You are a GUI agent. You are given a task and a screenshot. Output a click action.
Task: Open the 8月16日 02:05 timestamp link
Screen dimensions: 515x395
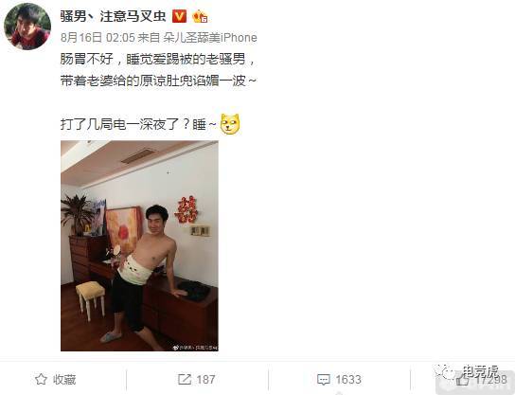coord(98,38)
